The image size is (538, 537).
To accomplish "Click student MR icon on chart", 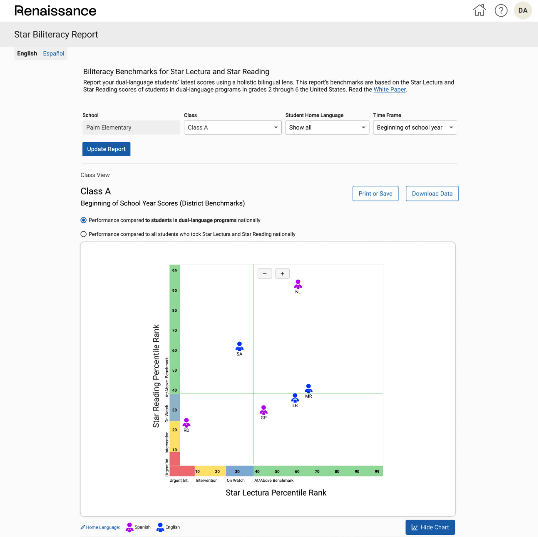I will coord(308,389).
